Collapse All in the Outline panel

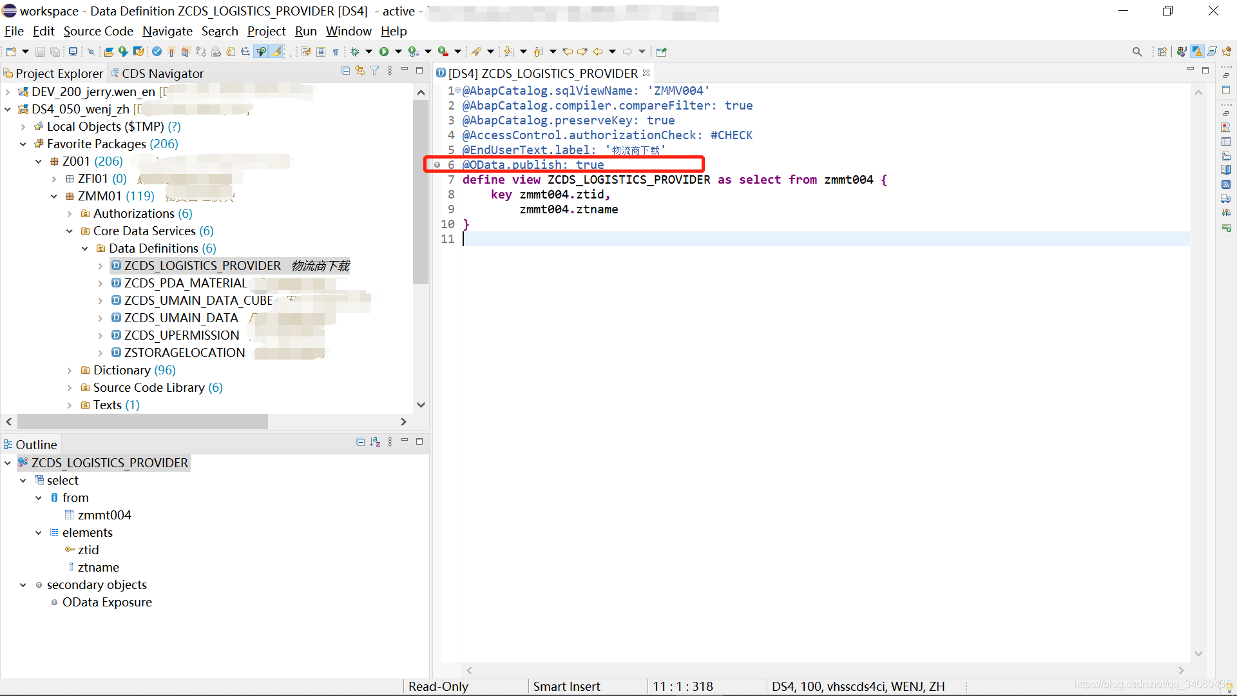coord(361,442)
